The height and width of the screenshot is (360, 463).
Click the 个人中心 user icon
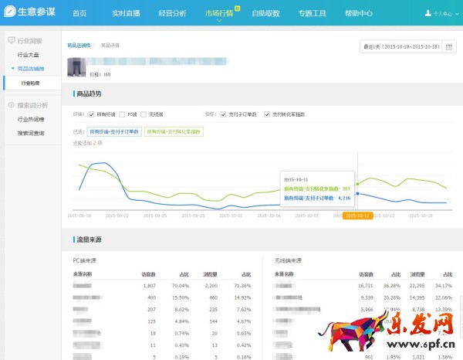coord(428,14)
